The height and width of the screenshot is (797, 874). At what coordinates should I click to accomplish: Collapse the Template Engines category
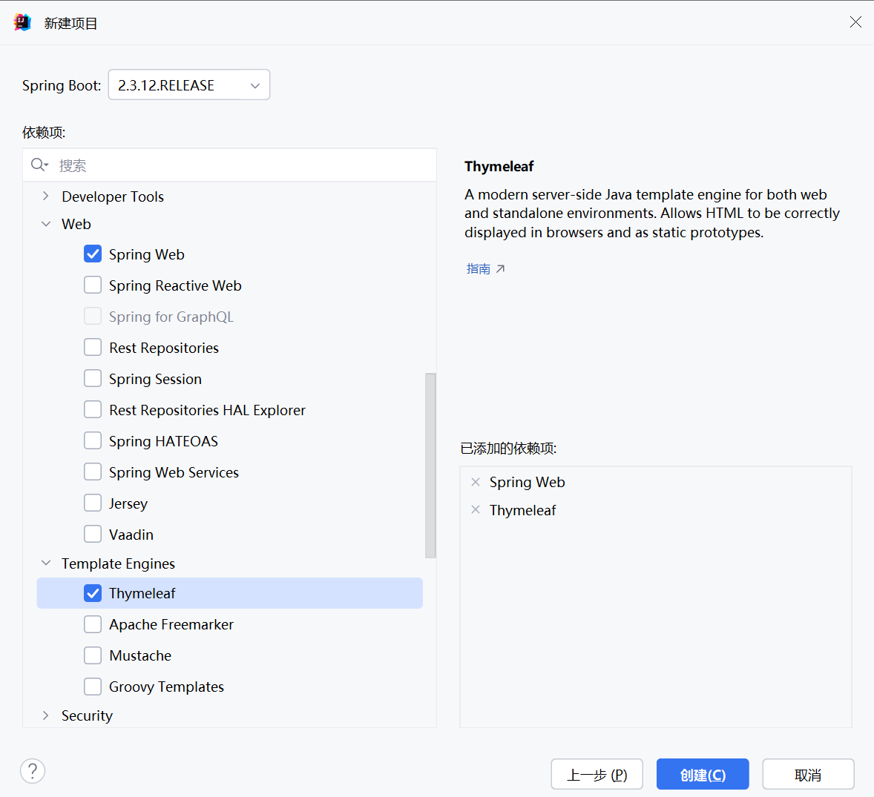[x=46, y=563]
